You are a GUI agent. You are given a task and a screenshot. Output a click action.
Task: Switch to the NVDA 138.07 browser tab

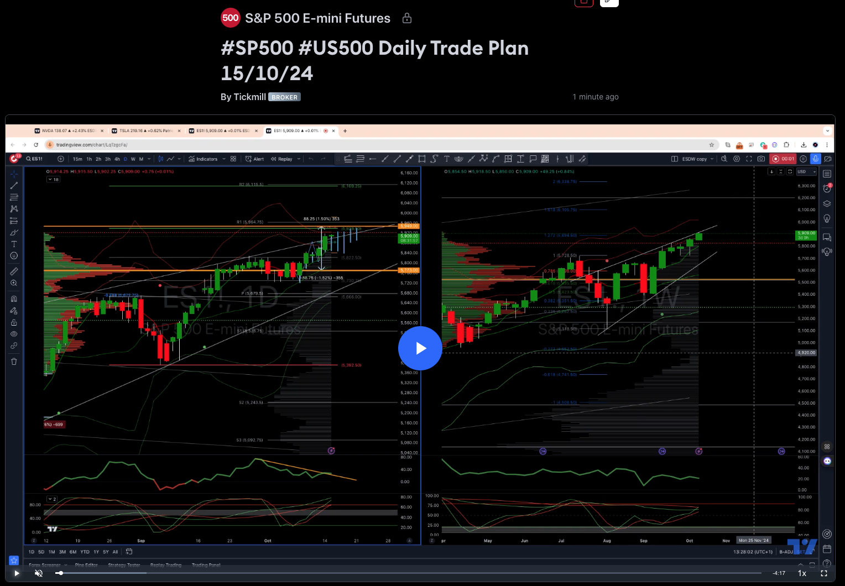click(69, 131)
